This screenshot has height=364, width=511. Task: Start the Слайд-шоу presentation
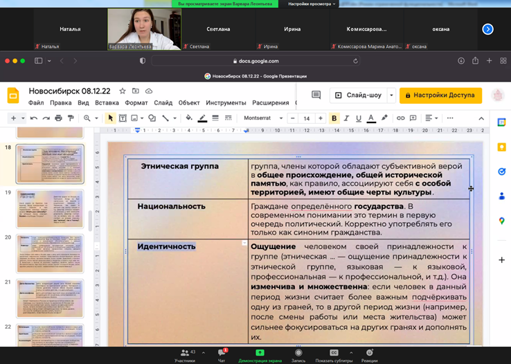[357, 95]
